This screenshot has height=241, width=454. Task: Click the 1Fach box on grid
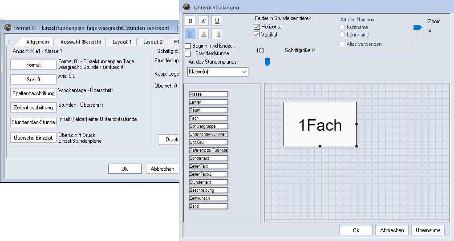point(320,124)
